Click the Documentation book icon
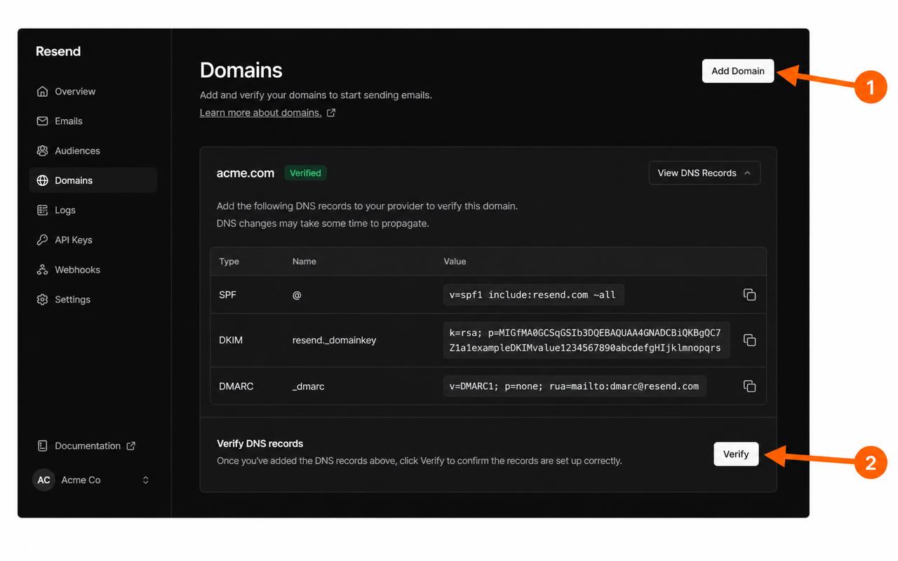The width and height of the screenshot is (898, 561). pos(42,446)
